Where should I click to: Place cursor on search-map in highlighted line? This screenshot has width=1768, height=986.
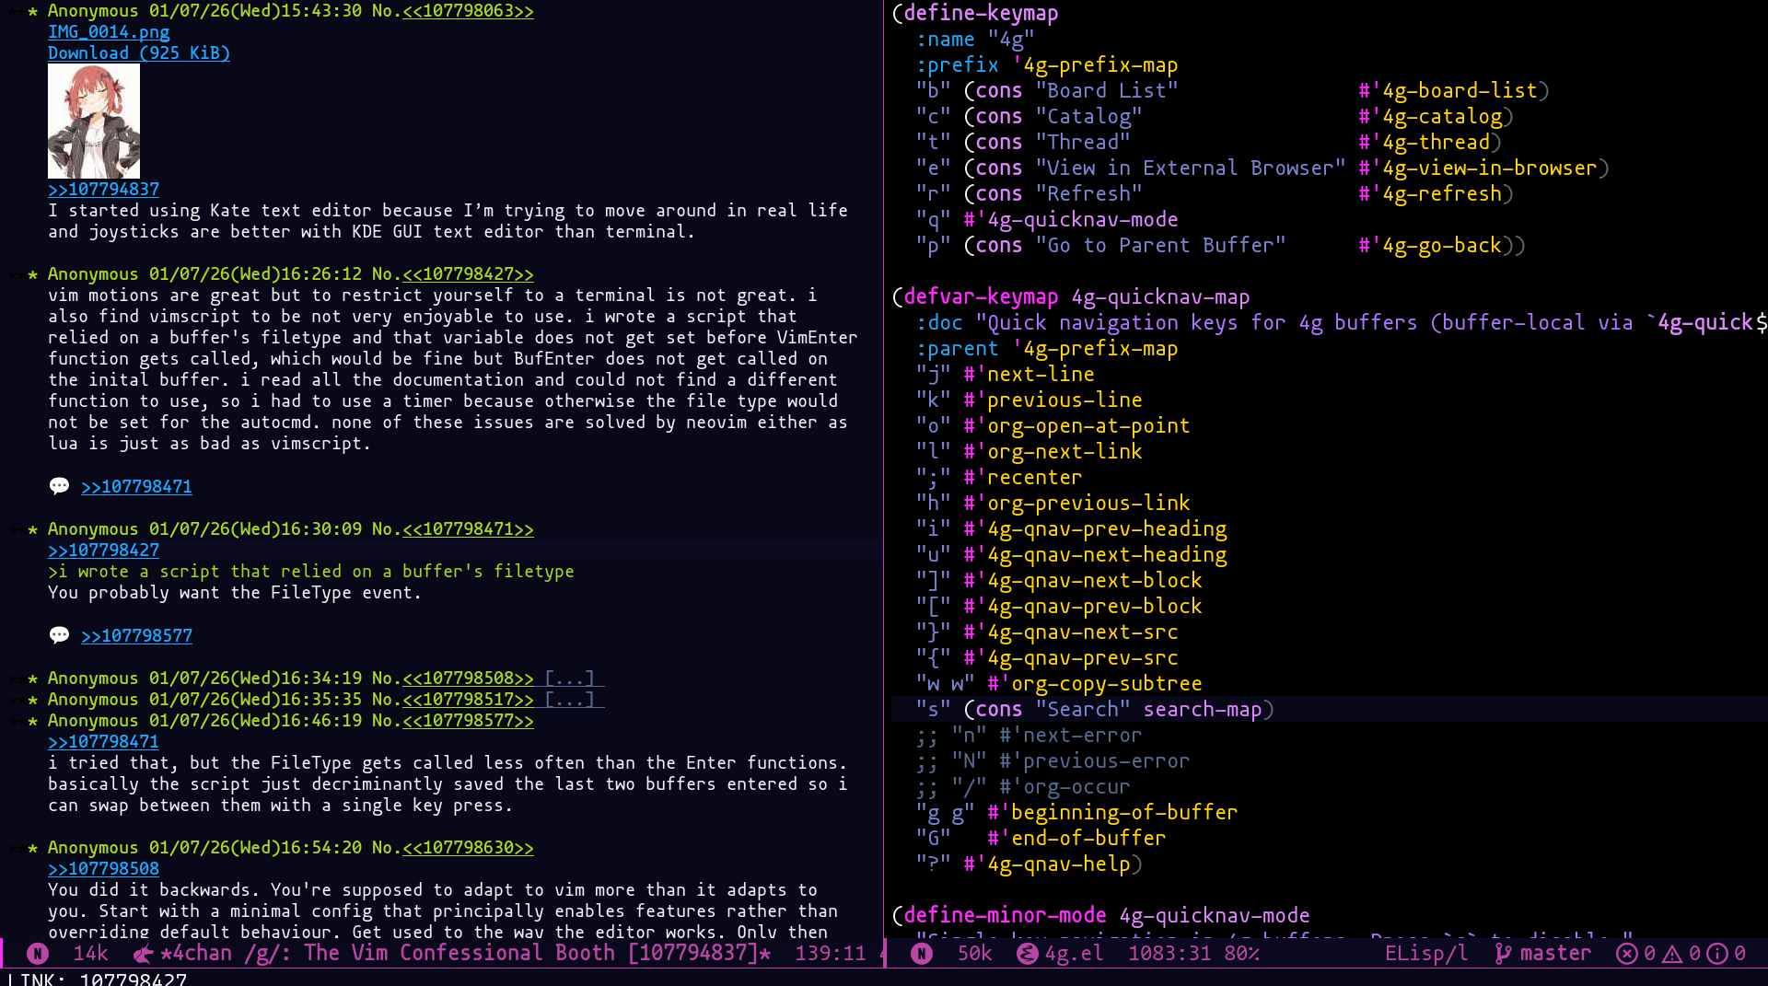click(1203, 710)
